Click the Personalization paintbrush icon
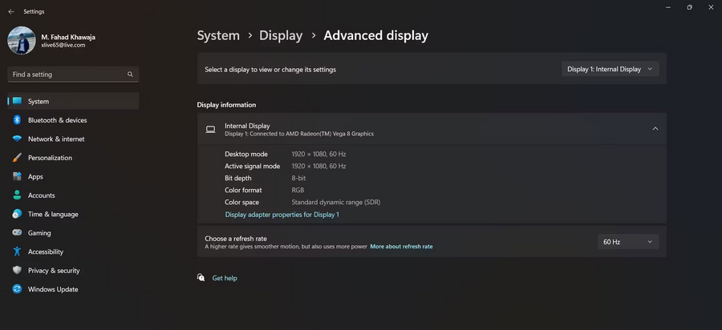Screen dimensions: 722x330 (17, 158)
